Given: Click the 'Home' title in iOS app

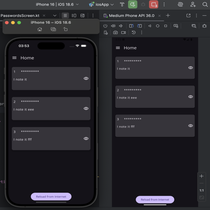Looking at the screenshot, I should [27, 58].
